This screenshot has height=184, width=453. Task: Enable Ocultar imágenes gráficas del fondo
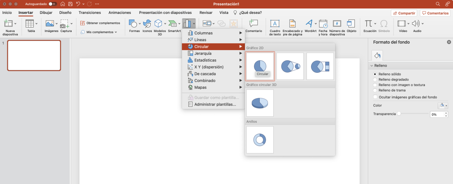tap(375, 97)
